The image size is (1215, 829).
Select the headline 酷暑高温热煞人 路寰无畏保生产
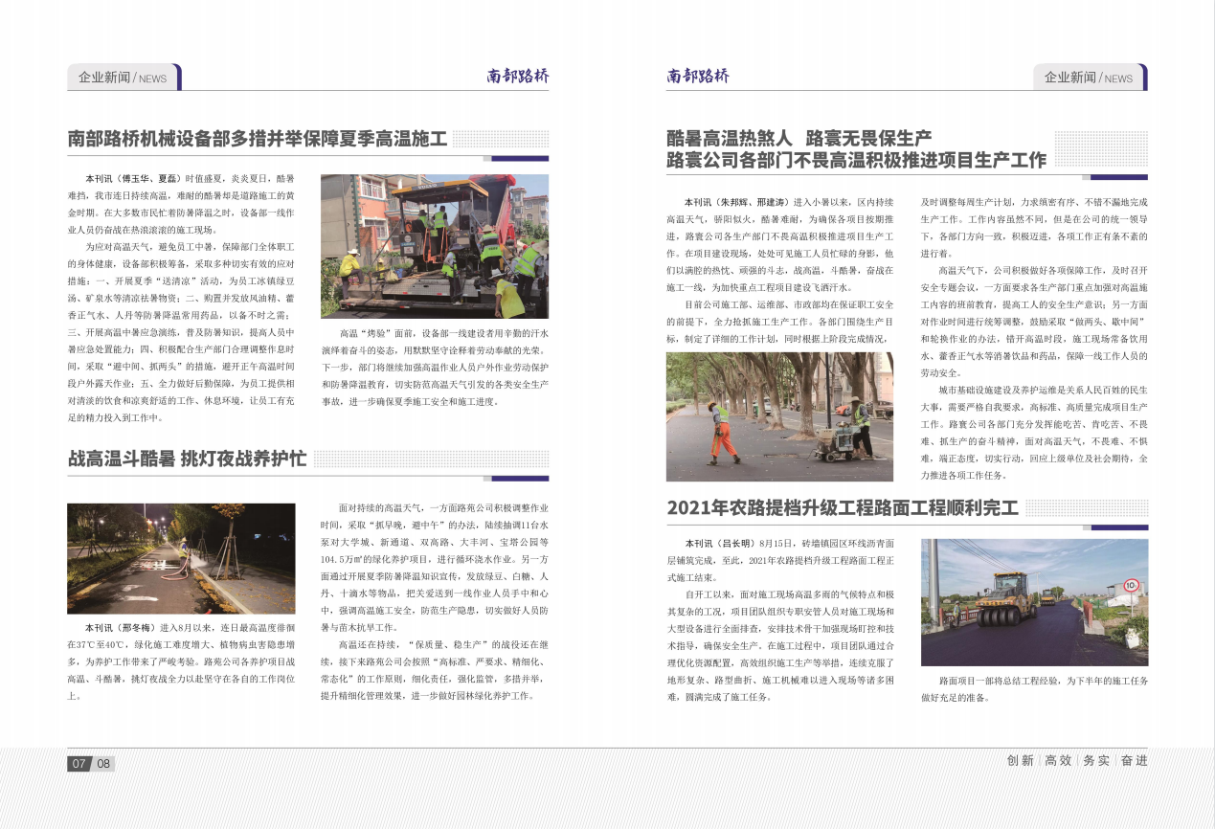[x=799, y=138]
